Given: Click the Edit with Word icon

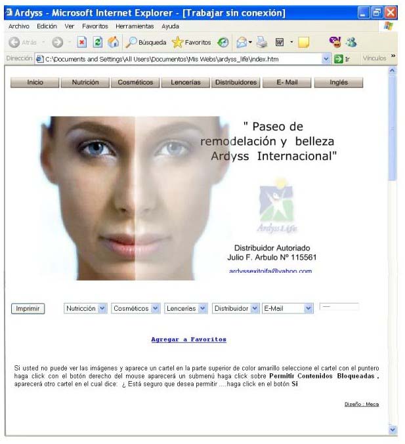Looking at the screenshot, I should click(x=280, y=43).
